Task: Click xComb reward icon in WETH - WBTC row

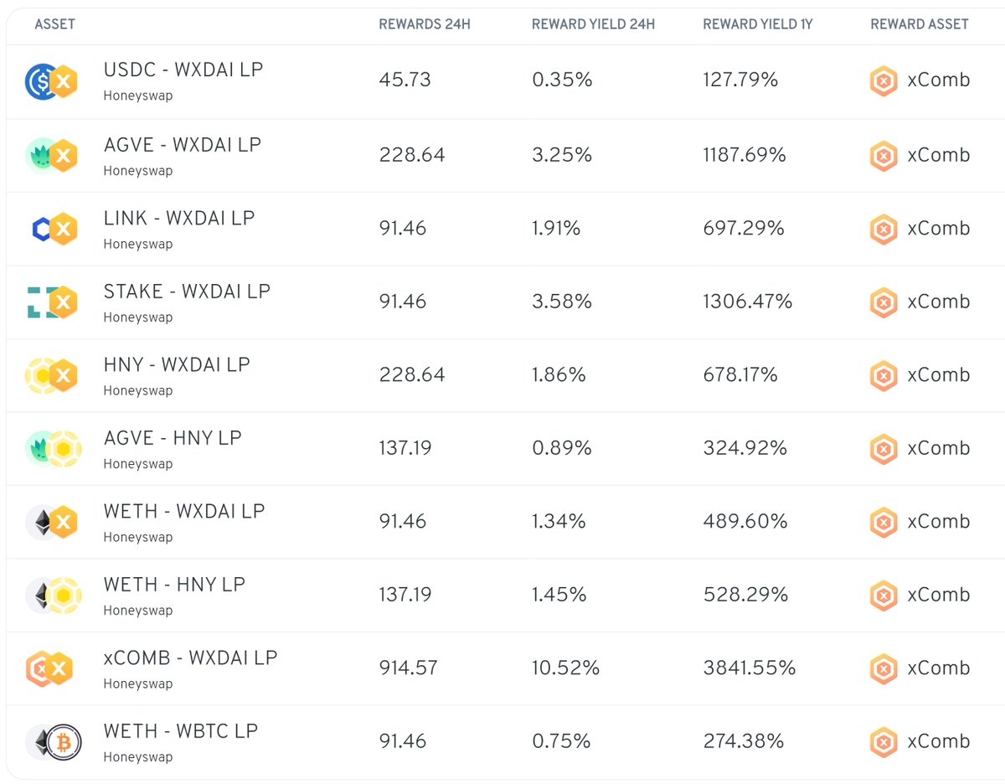Action: (884, 741)
